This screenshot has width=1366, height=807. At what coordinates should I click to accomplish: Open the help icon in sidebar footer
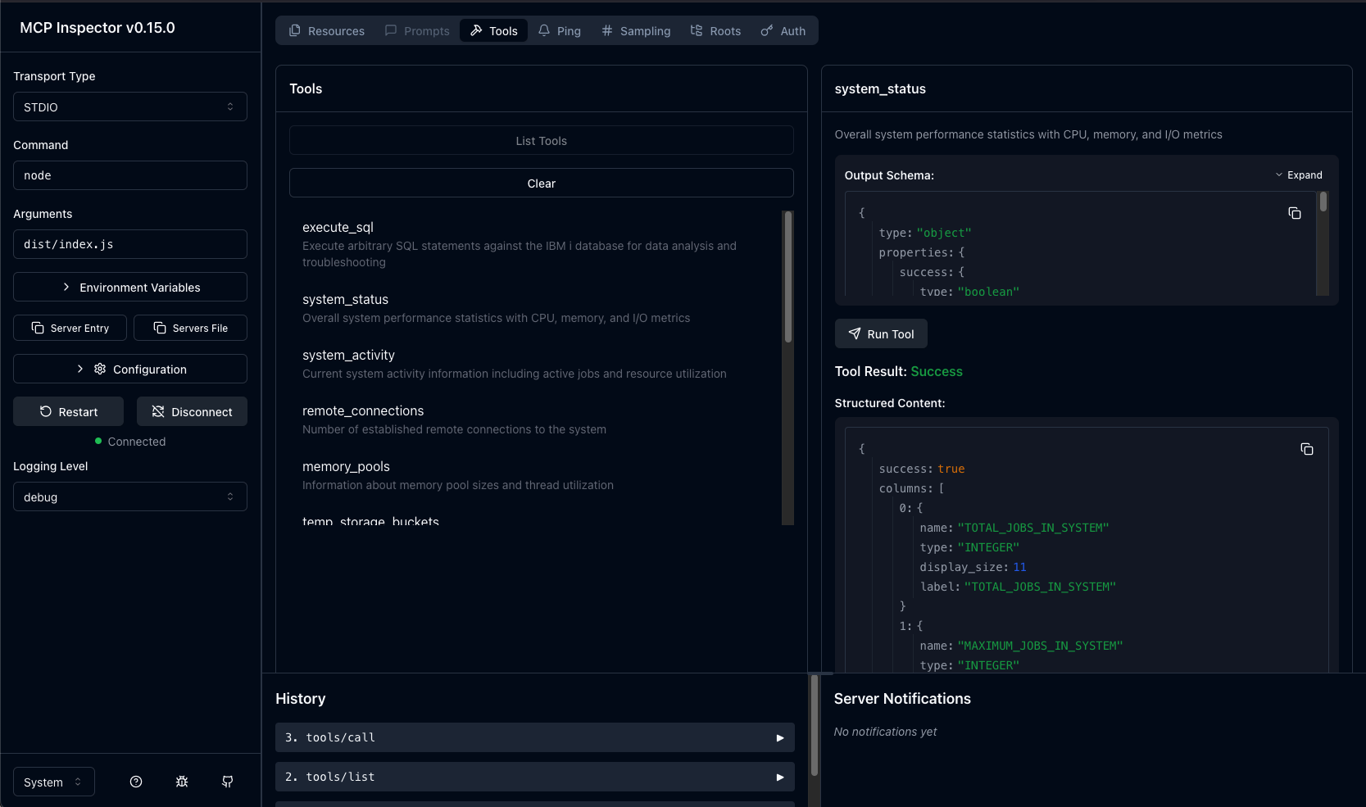tap(136, 782)
